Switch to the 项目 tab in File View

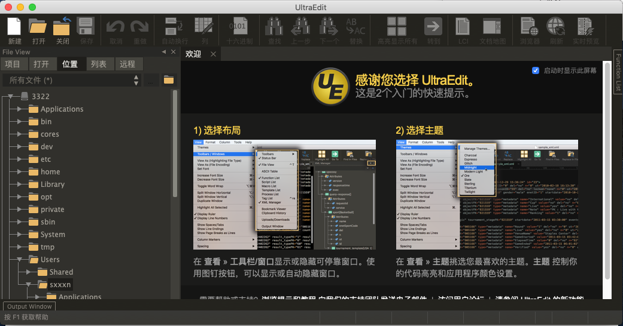(x=13, y=64)
